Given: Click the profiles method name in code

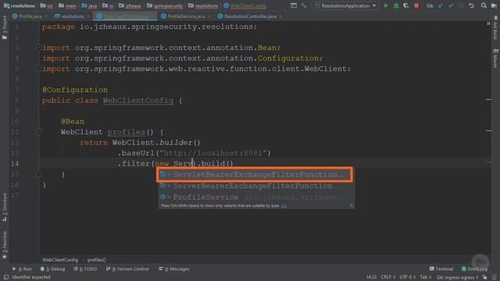Looking at the screenshot, I should click(127, 132).
